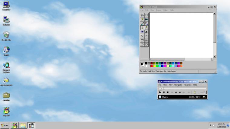Select the straight Line tool
The width and height of the screenshot is (230, 129).
tap(142, 36)
